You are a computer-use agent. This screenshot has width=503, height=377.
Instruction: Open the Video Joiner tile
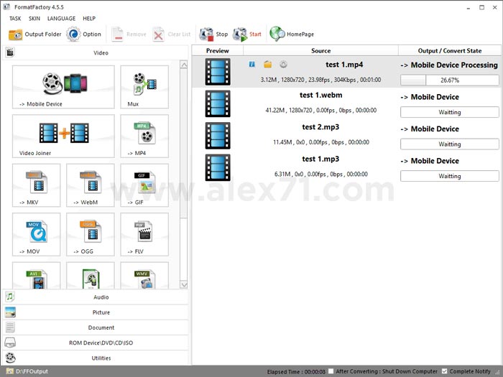click(x=63, y=136)
